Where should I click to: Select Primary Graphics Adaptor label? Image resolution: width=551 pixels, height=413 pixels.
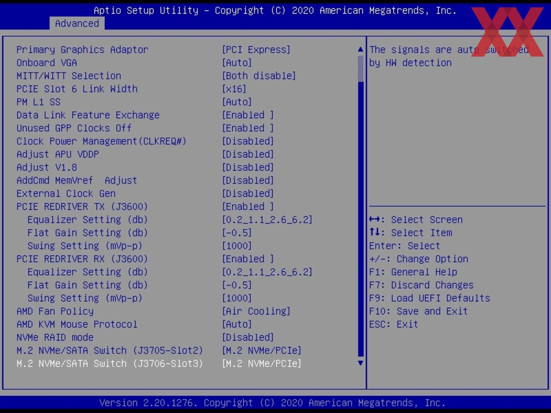(x=82, y=49)
